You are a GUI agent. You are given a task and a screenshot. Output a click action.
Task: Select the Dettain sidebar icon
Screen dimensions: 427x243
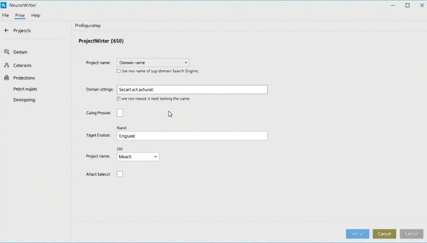pyautogui.click(x=7, y=52)
